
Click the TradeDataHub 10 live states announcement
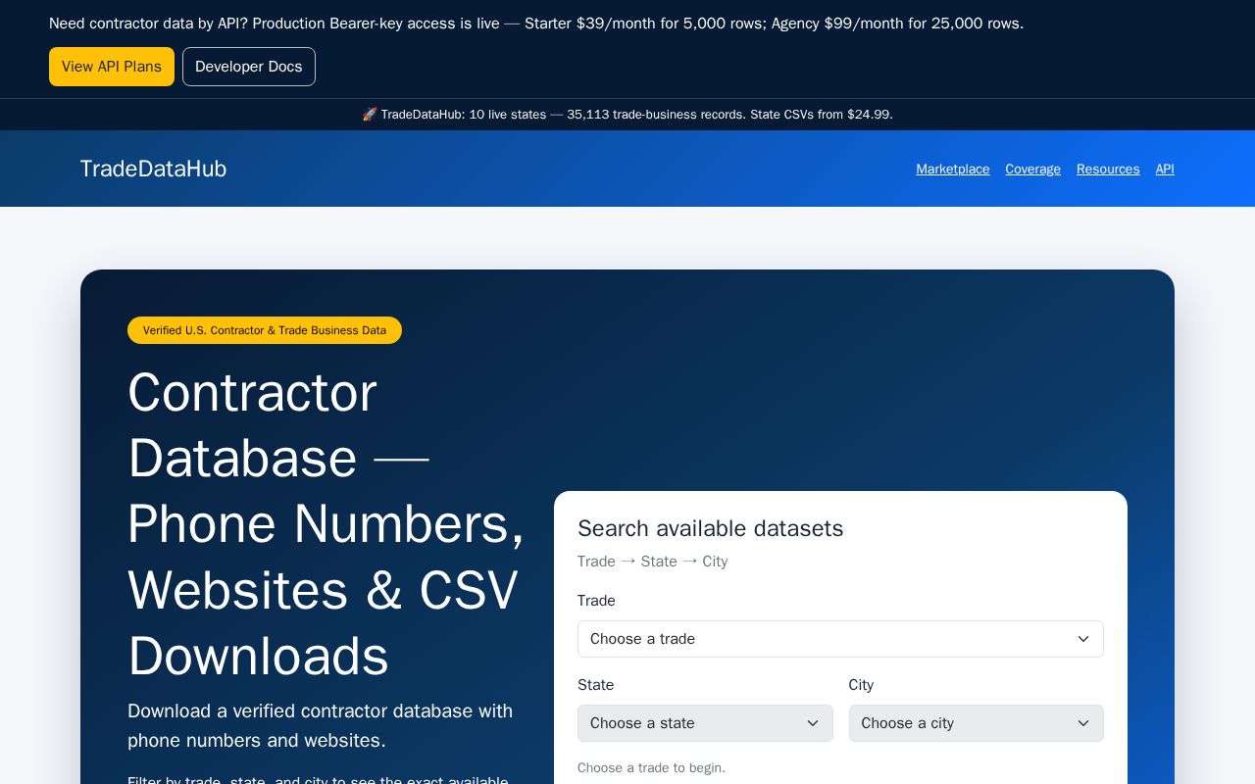(x=627, y=115)
